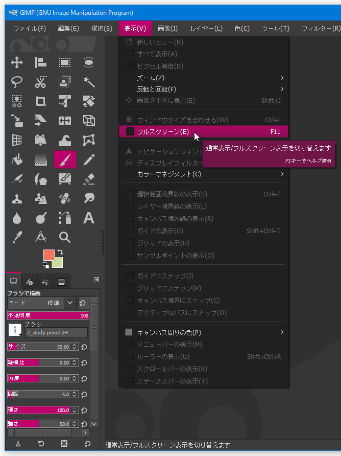Save tool preset button at panel bottom
341x456 pixels.
tap(18, 444)
